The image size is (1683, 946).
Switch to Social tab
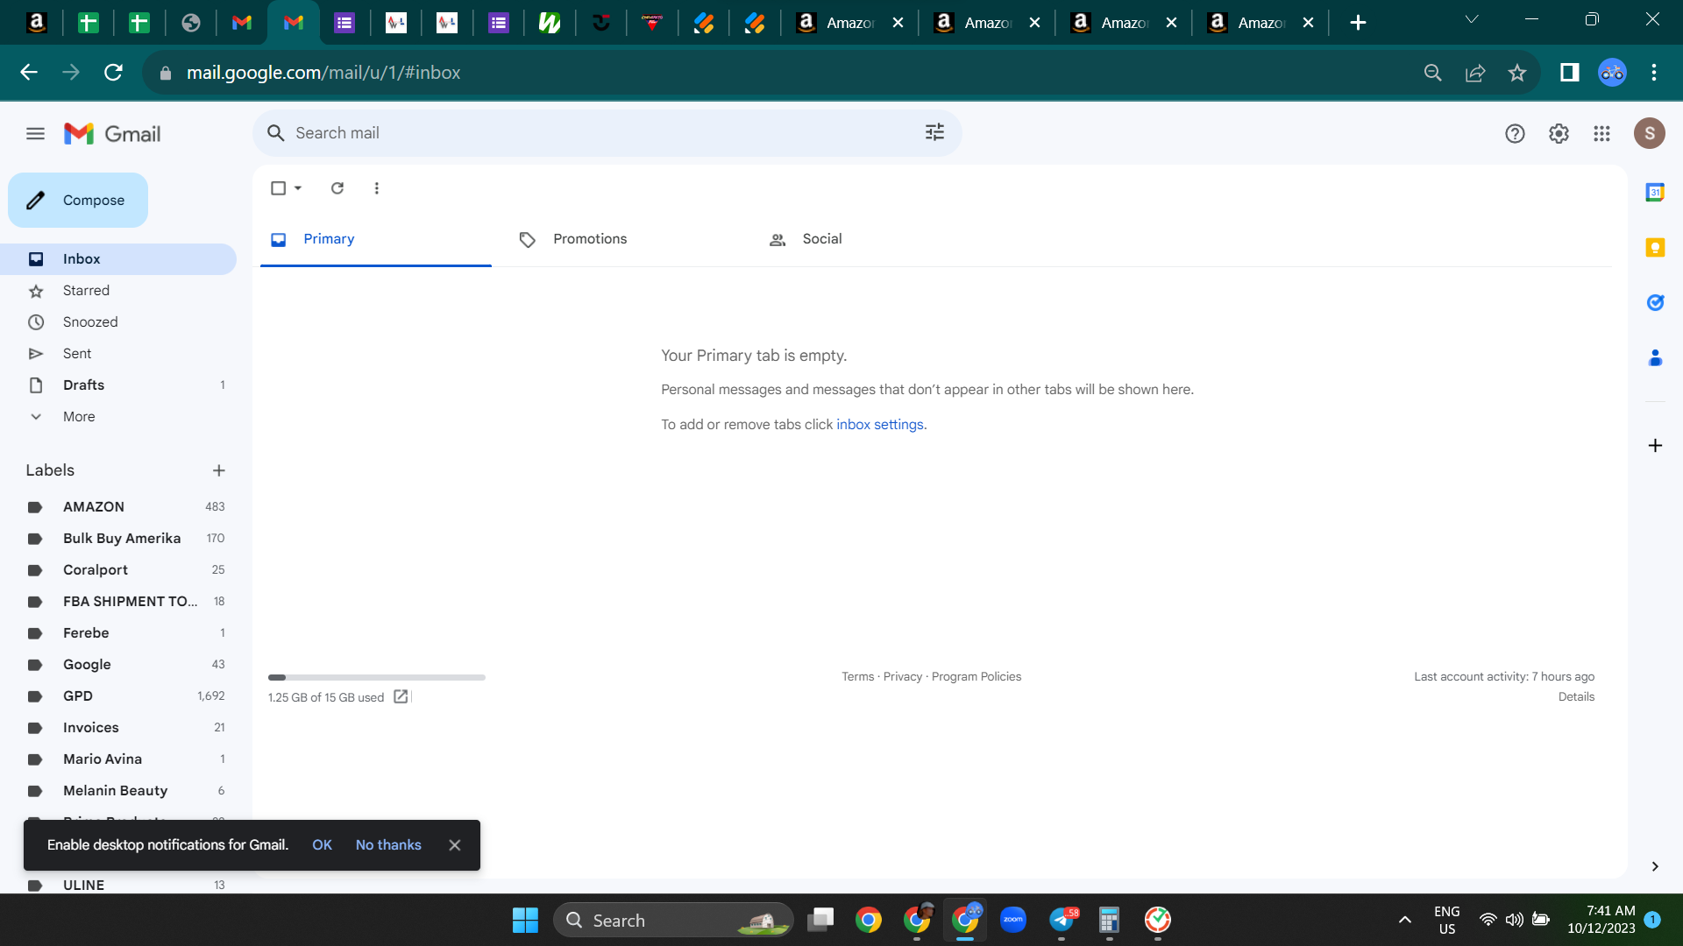coord(874,239)
